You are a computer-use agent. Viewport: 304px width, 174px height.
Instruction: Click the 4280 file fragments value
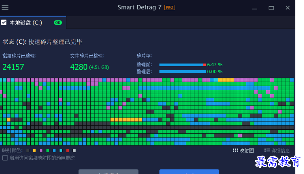[79, 67]
